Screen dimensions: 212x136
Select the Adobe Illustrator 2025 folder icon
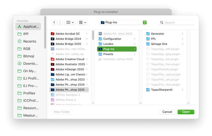click(52, 64)
